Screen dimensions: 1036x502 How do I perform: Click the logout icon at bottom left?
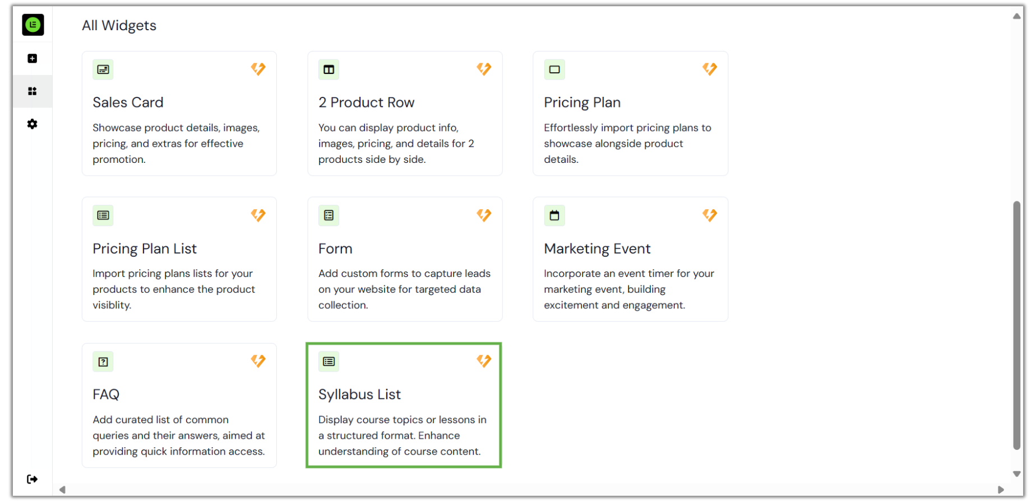pyautogui.click(x=33, y=479)
